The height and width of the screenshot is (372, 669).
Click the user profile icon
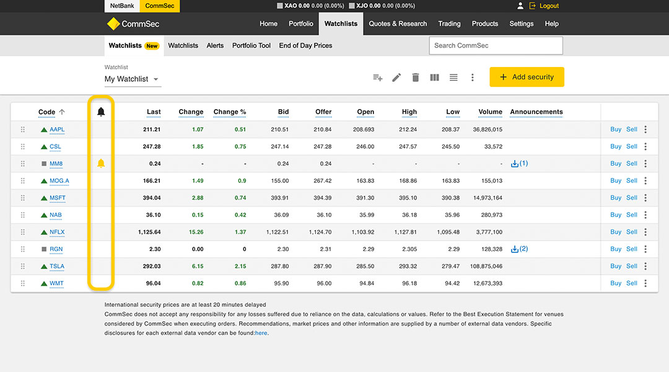520,6
